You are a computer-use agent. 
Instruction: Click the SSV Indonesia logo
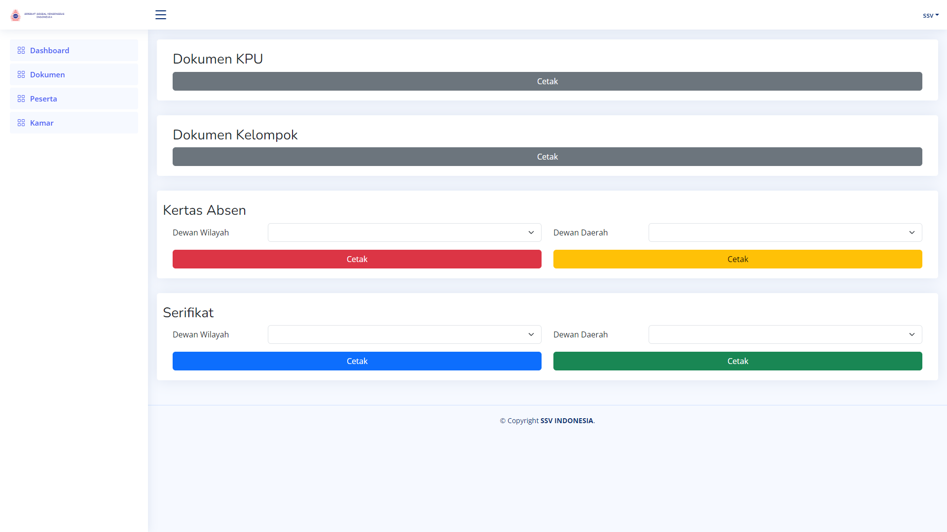tap(37, 15)
